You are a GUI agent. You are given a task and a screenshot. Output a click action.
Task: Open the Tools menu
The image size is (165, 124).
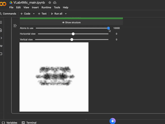(57, 7)
